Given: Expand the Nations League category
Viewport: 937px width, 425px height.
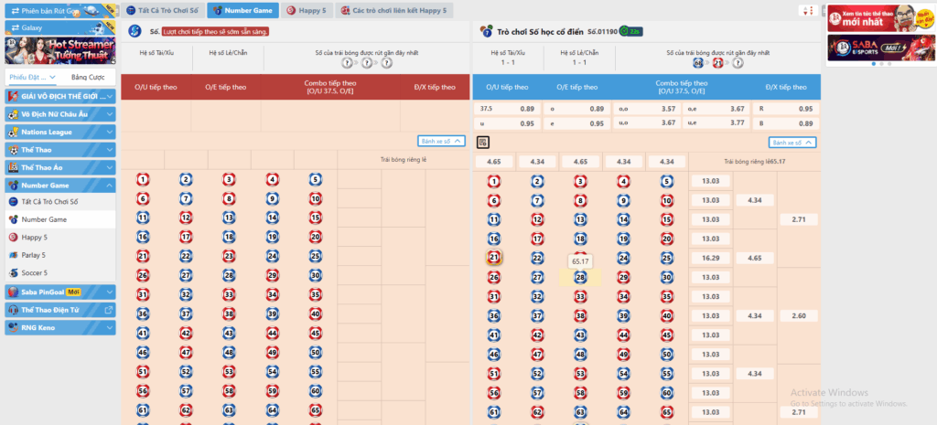Looking at the screenshot, I should click(x=60, y=132).
